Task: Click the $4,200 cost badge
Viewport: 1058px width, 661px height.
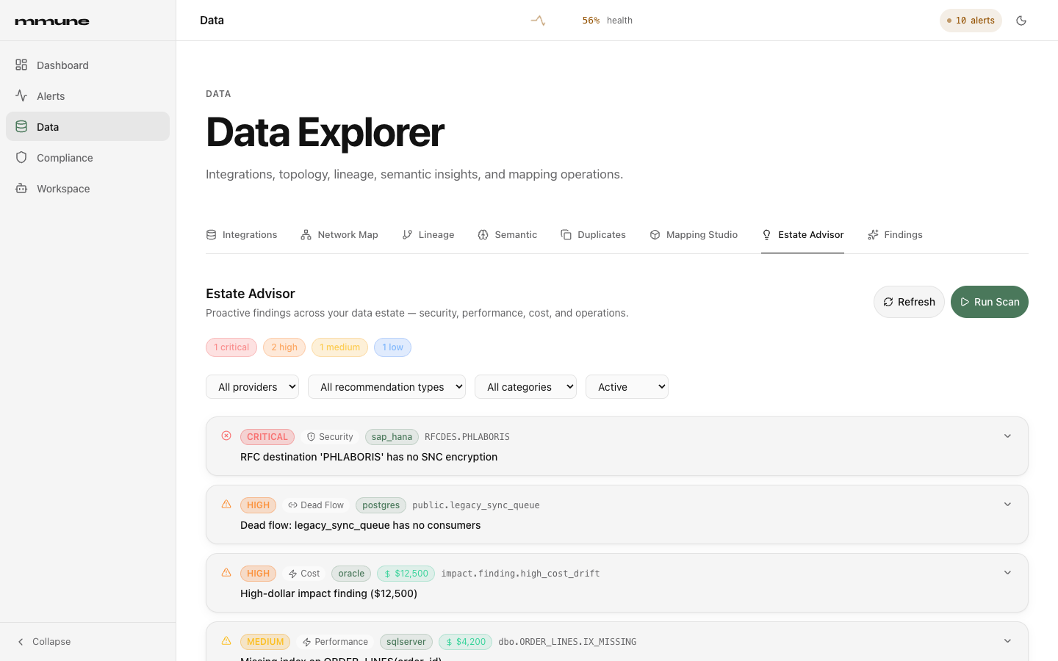Action: click(x=465, y=642)
